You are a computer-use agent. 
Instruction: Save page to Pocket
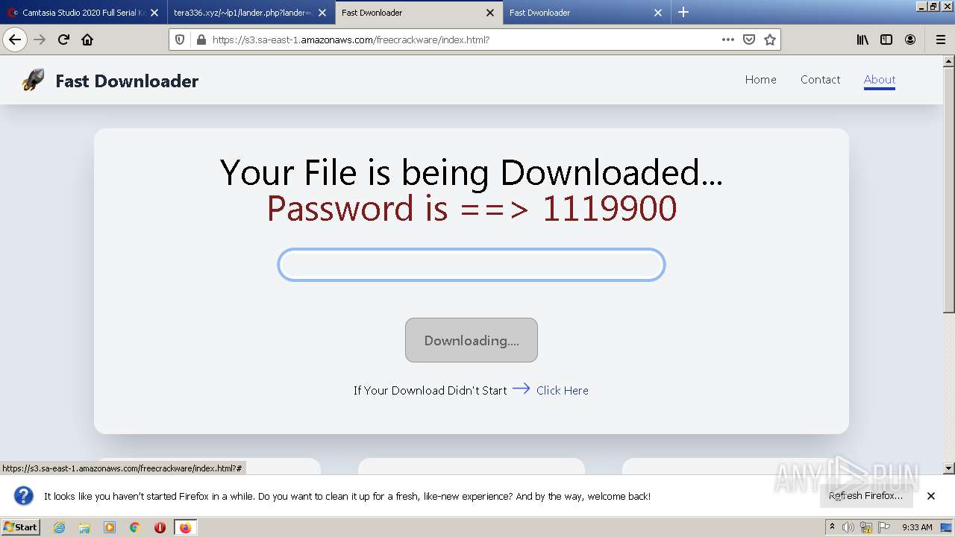[x=749, y=40]
